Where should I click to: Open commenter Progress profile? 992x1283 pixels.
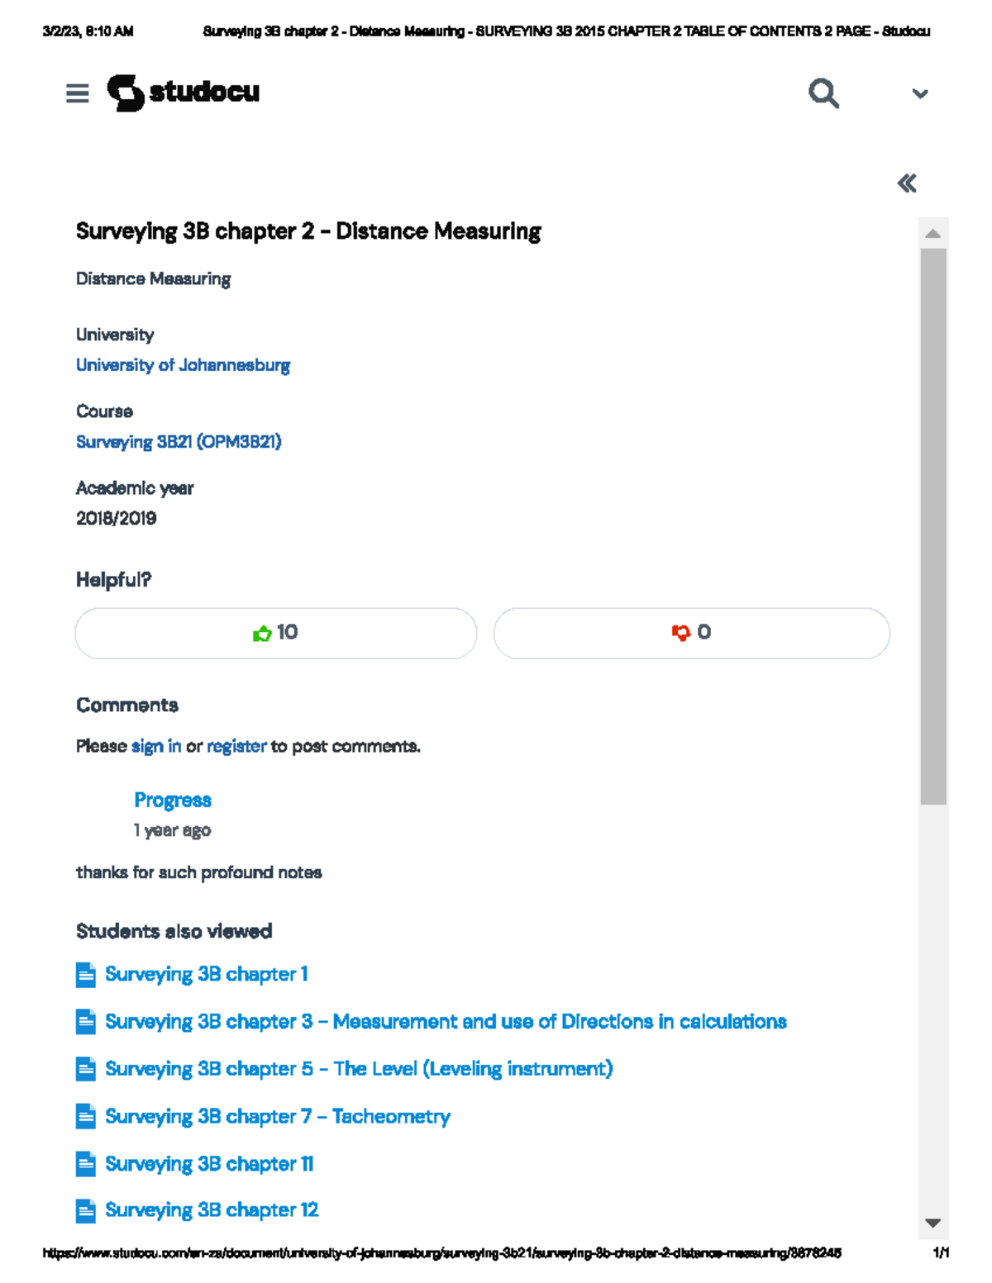pyautogui.click(x=173, y=801)
